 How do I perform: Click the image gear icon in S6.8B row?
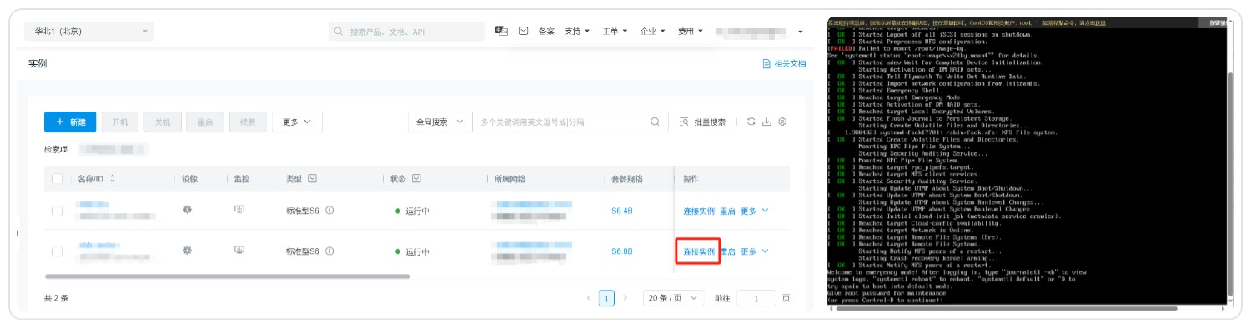pos(188,250)
